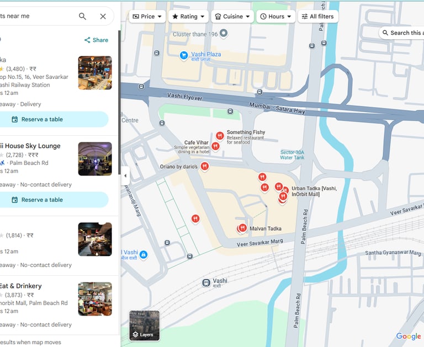The image size is (424, 347).
Task: Open Eat & Drinkery photo thumbnail
Action: coord(95,299)
